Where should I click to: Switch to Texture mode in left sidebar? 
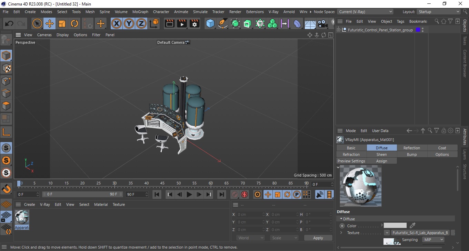pyautogui.click(x=6, y=68)
